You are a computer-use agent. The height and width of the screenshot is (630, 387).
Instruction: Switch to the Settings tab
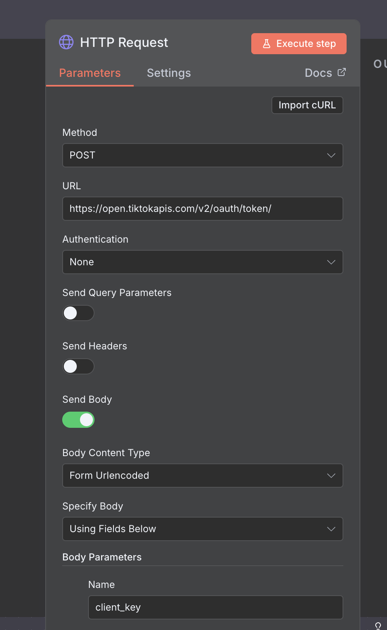coord(169,73)
